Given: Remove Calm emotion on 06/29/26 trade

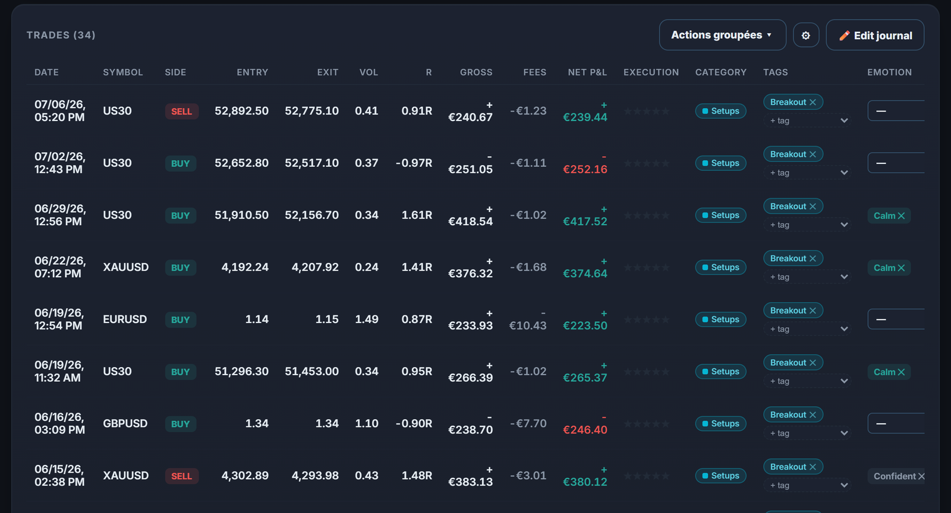Looking at the screenshot, I should pyautogui.click(x=901, y=216).
